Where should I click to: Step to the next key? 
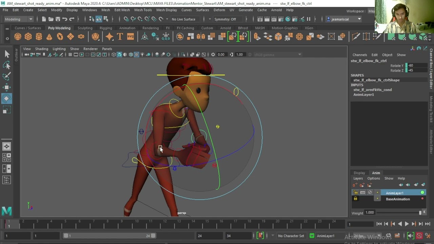pyautogui.click(x=414, y=224)
